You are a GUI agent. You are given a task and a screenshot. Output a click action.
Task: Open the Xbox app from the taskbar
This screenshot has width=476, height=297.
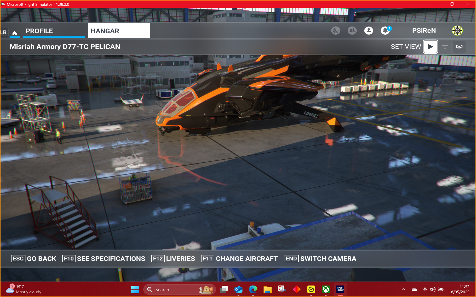point(326,289)
